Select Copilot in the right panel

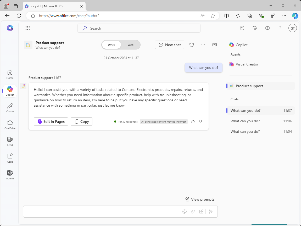coord(238,45)
